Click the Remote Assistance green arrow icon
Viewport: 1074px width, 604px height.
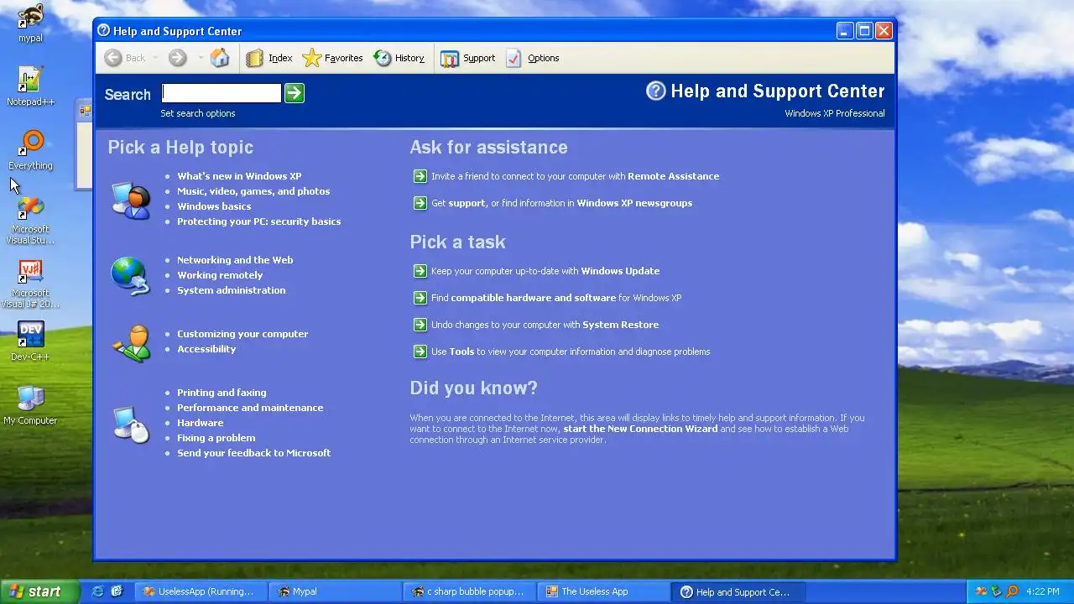(x=420, y=176)
